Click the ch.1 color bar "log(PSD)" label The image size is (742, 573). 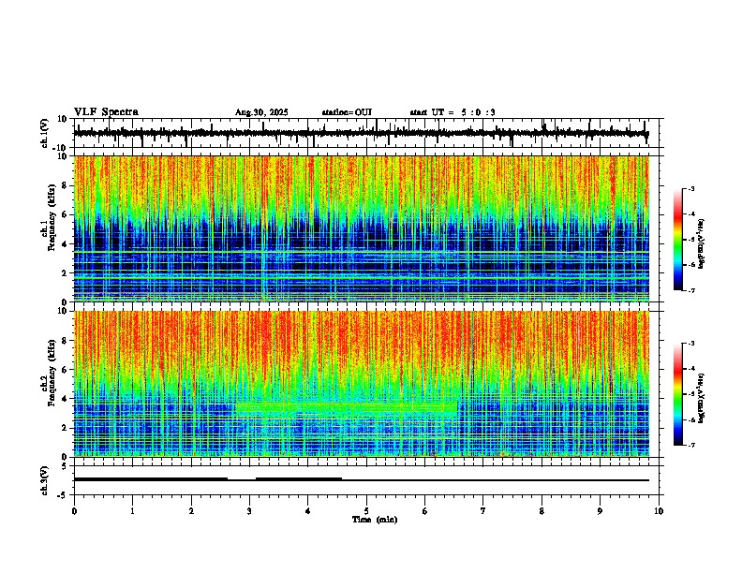(x=701, y=244)
